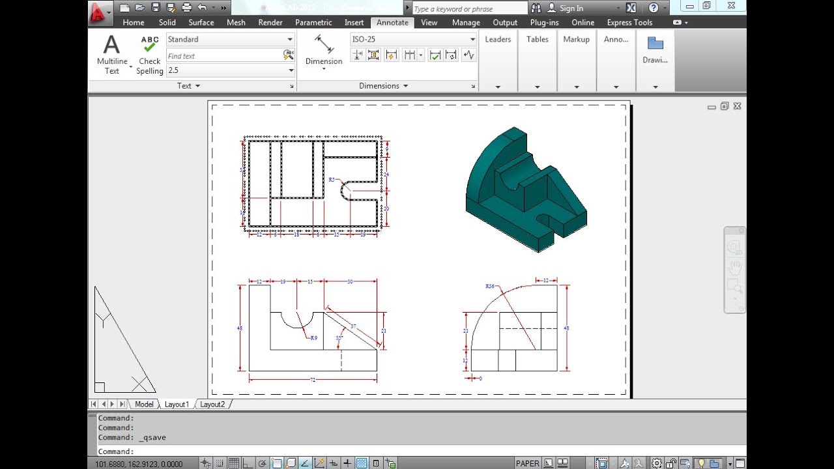The width and height of the screenshot is (834, 469).
Task: Open the Help dropdown arrow
Action: 666,8
